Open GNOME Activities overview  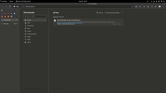(4, 1)
